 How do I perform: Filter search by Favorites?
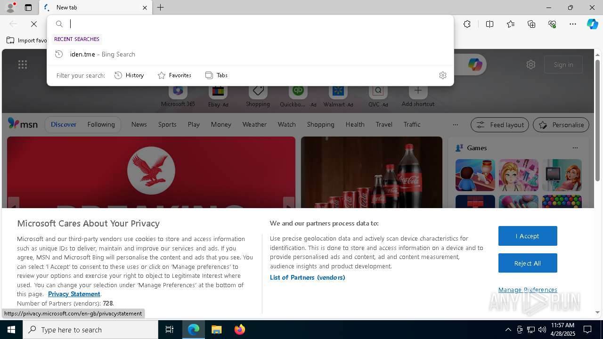point(174,75)
